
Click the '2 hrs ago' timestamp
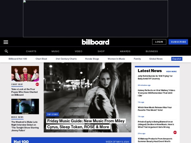click(x=141, y=133)
